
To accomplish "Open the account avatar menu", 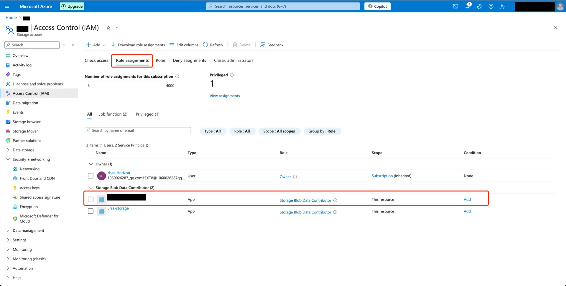I will [x=560, y=6].
